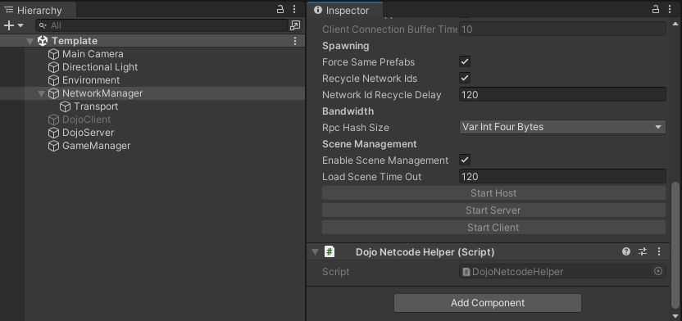The height and width of the screenshot is (321, 682).
Task: Click Network Id Recycle Delay field
Action: [x=562, y=95]
